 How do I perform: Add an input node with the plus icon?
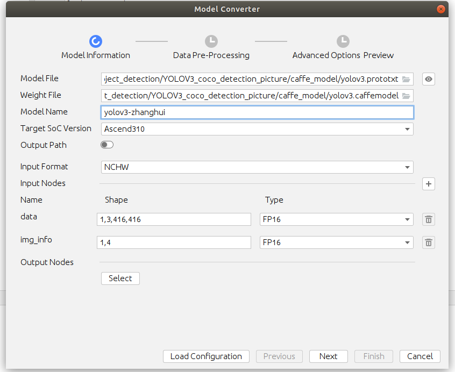[x=428, y=184]
